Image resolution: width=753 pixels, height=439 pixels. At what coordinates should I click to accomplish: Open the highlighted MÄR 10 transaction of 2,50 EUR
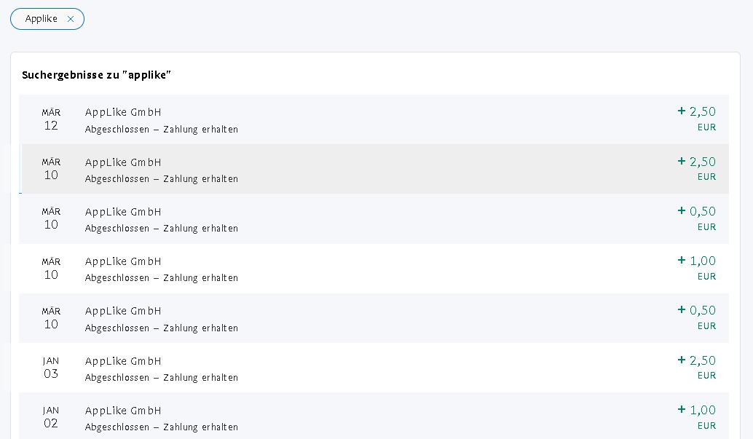coord(374,169)
